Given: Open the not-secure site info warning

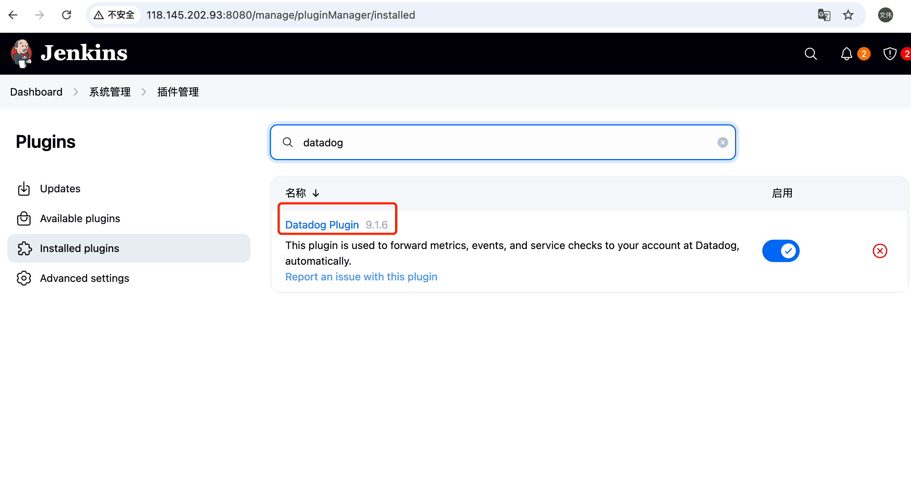Looking at the screenshot, I should point(114,15).
